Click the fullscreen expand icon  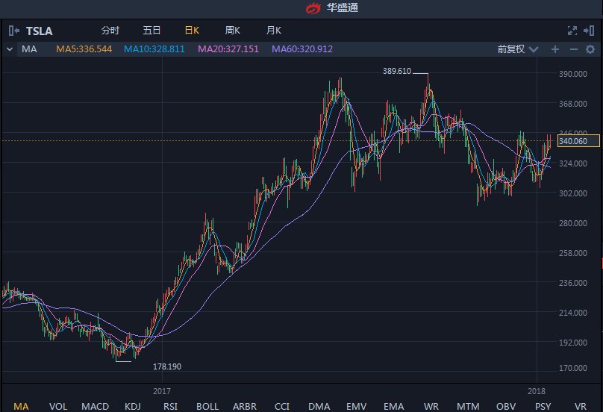[572, 31]
